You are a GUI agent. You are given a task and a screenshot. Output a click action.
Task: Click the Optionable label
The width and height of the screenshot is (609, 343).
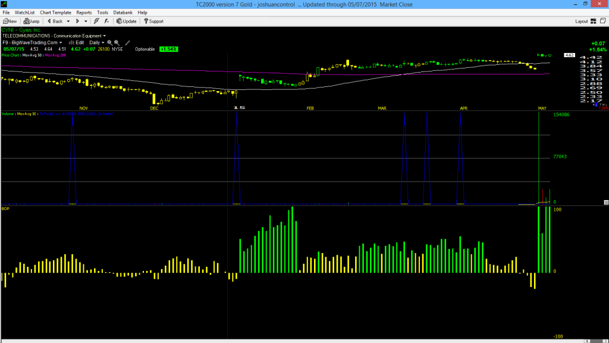145,49
